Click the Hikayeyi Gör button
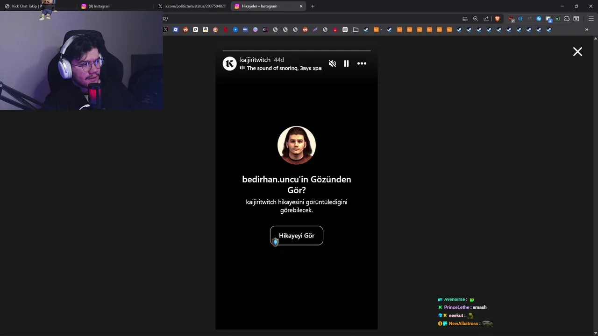Viewport: 598px width, 336px height. tap(297, 236)
